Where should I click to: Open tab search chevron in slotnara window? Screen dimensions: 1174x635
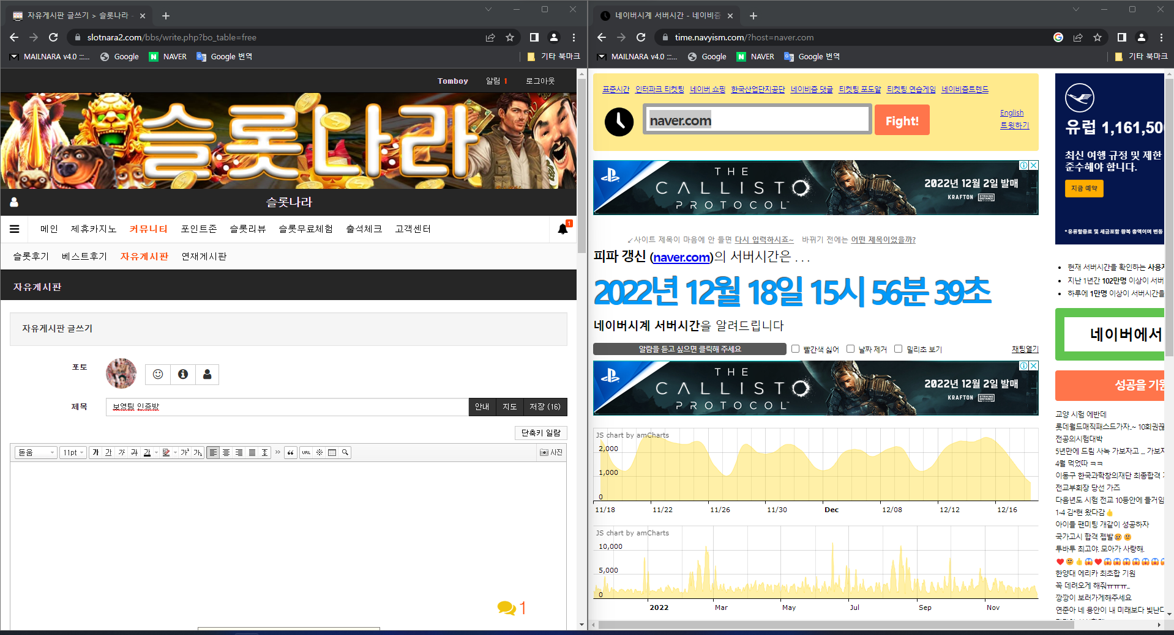click(x=488, y=9)
